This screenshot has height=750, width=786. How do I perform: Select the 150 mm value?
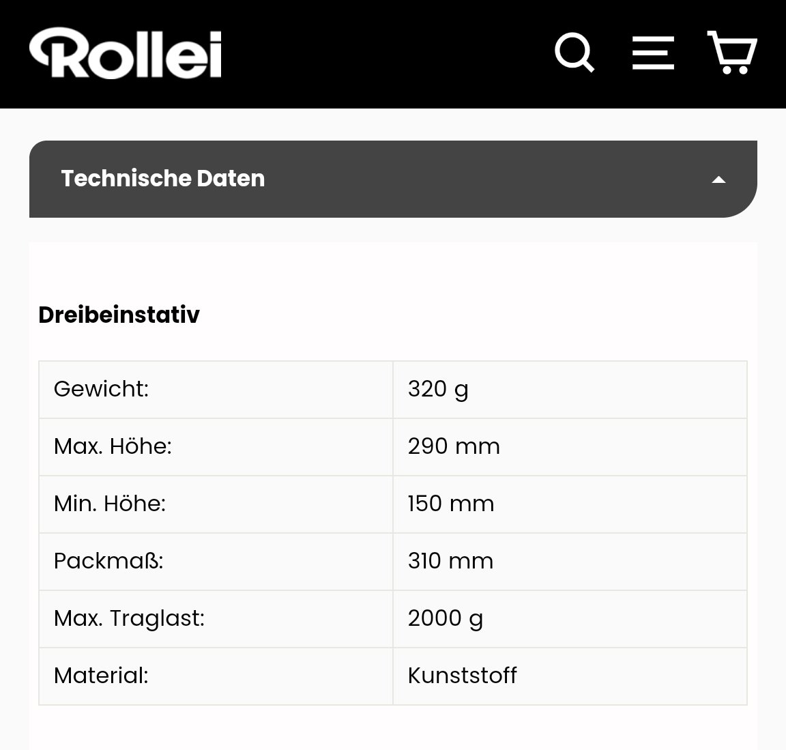coord(451,504)
